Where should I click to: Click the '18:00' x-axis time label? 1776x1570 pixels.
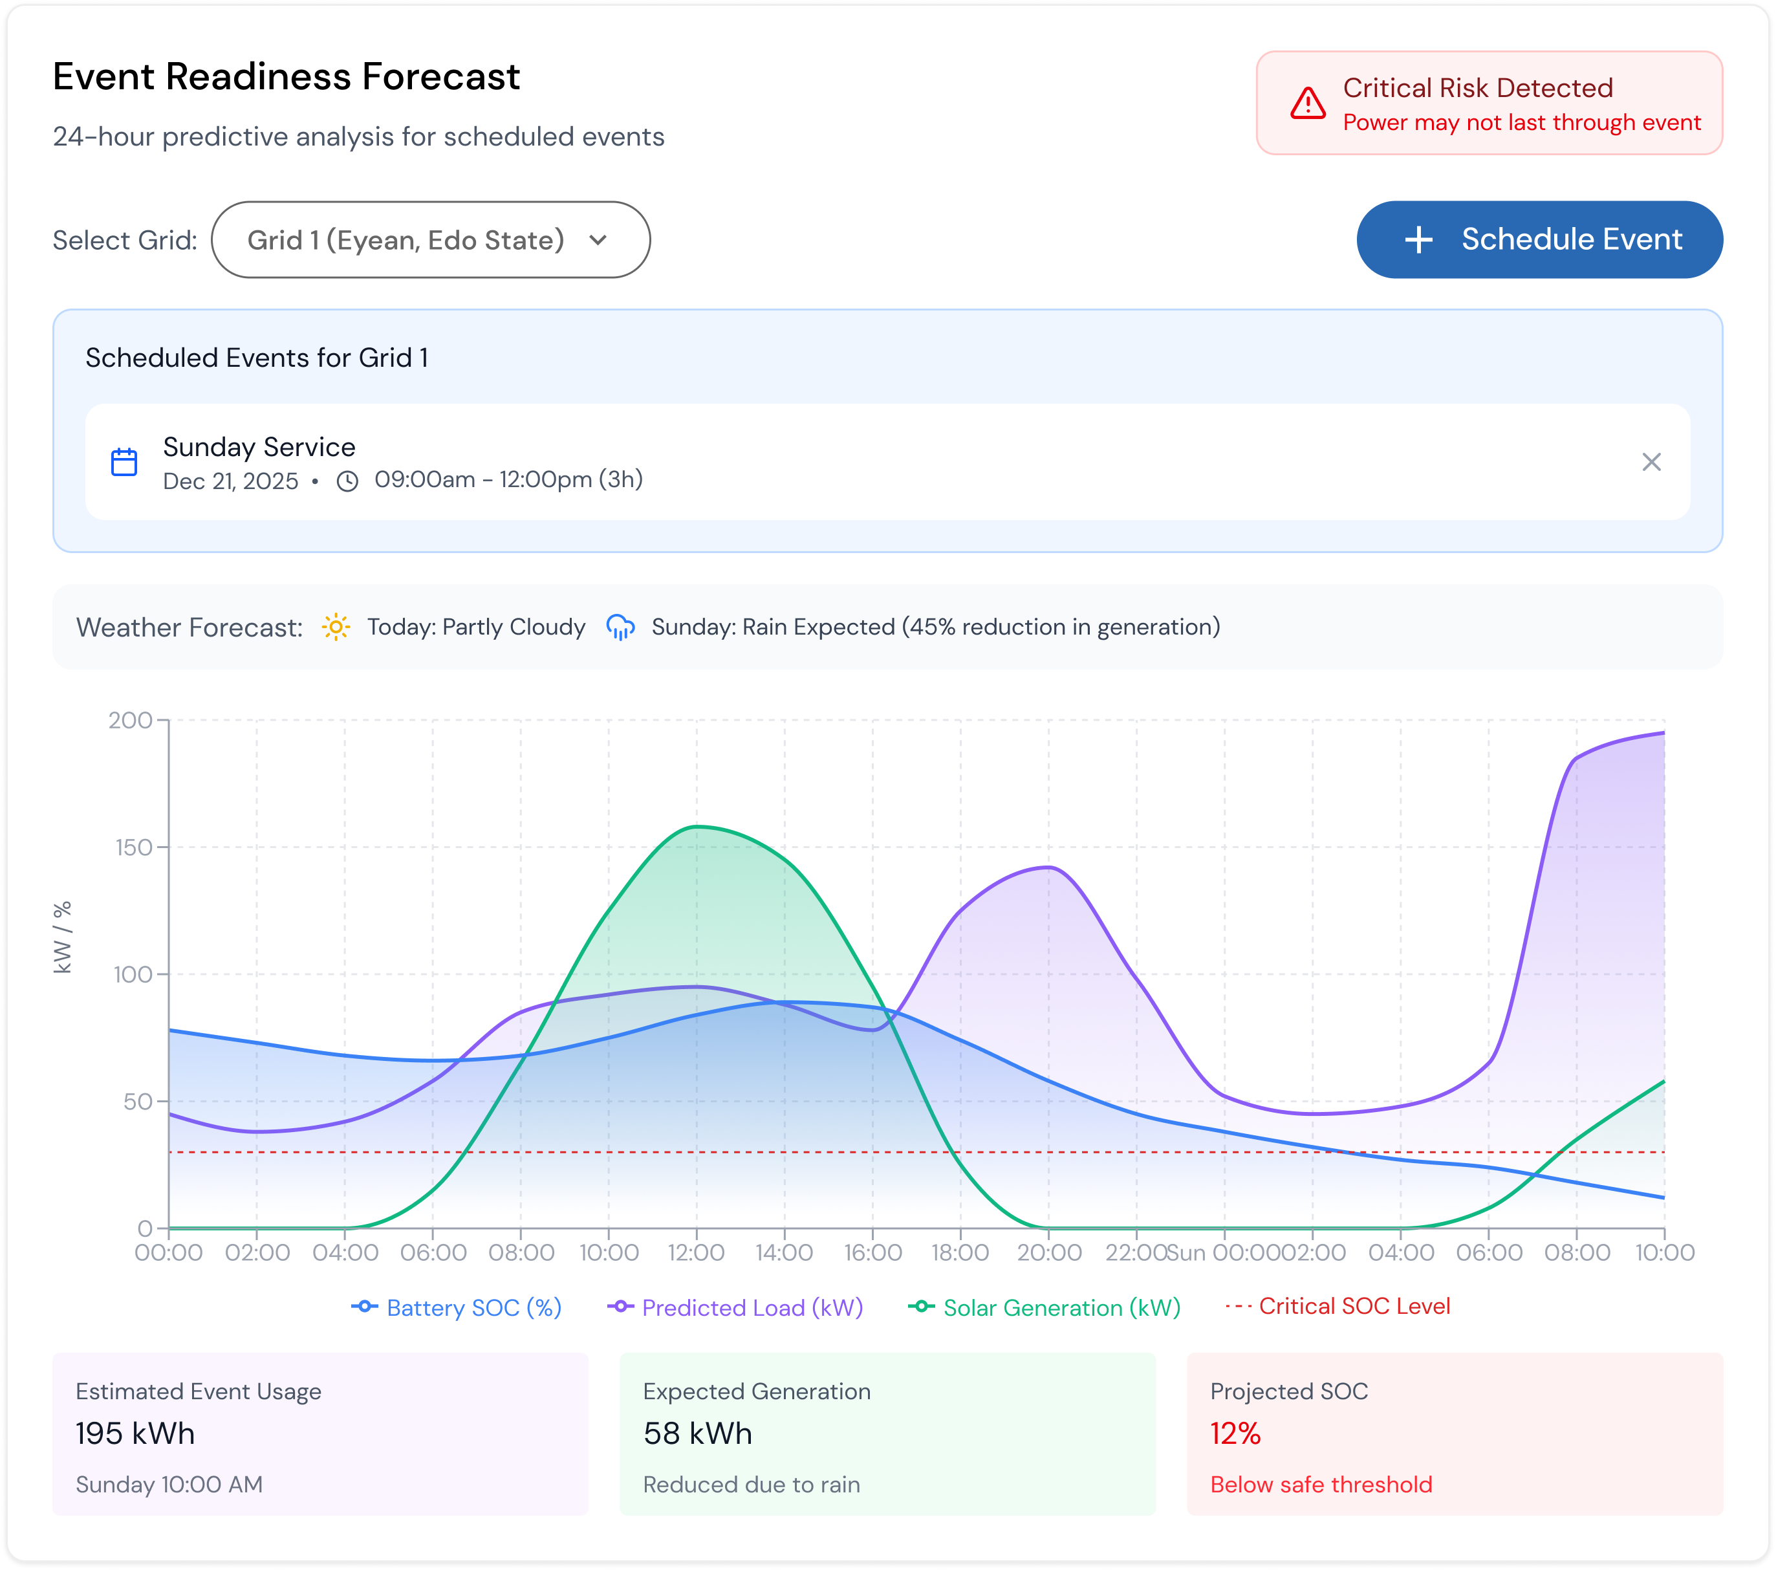click(960, 1252)
